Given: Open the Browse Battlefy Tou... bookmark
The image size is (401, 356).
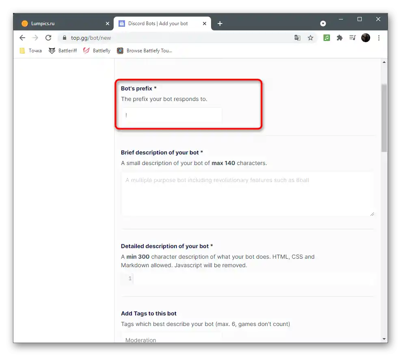Looking at the screenshot, I should [144, 51].
